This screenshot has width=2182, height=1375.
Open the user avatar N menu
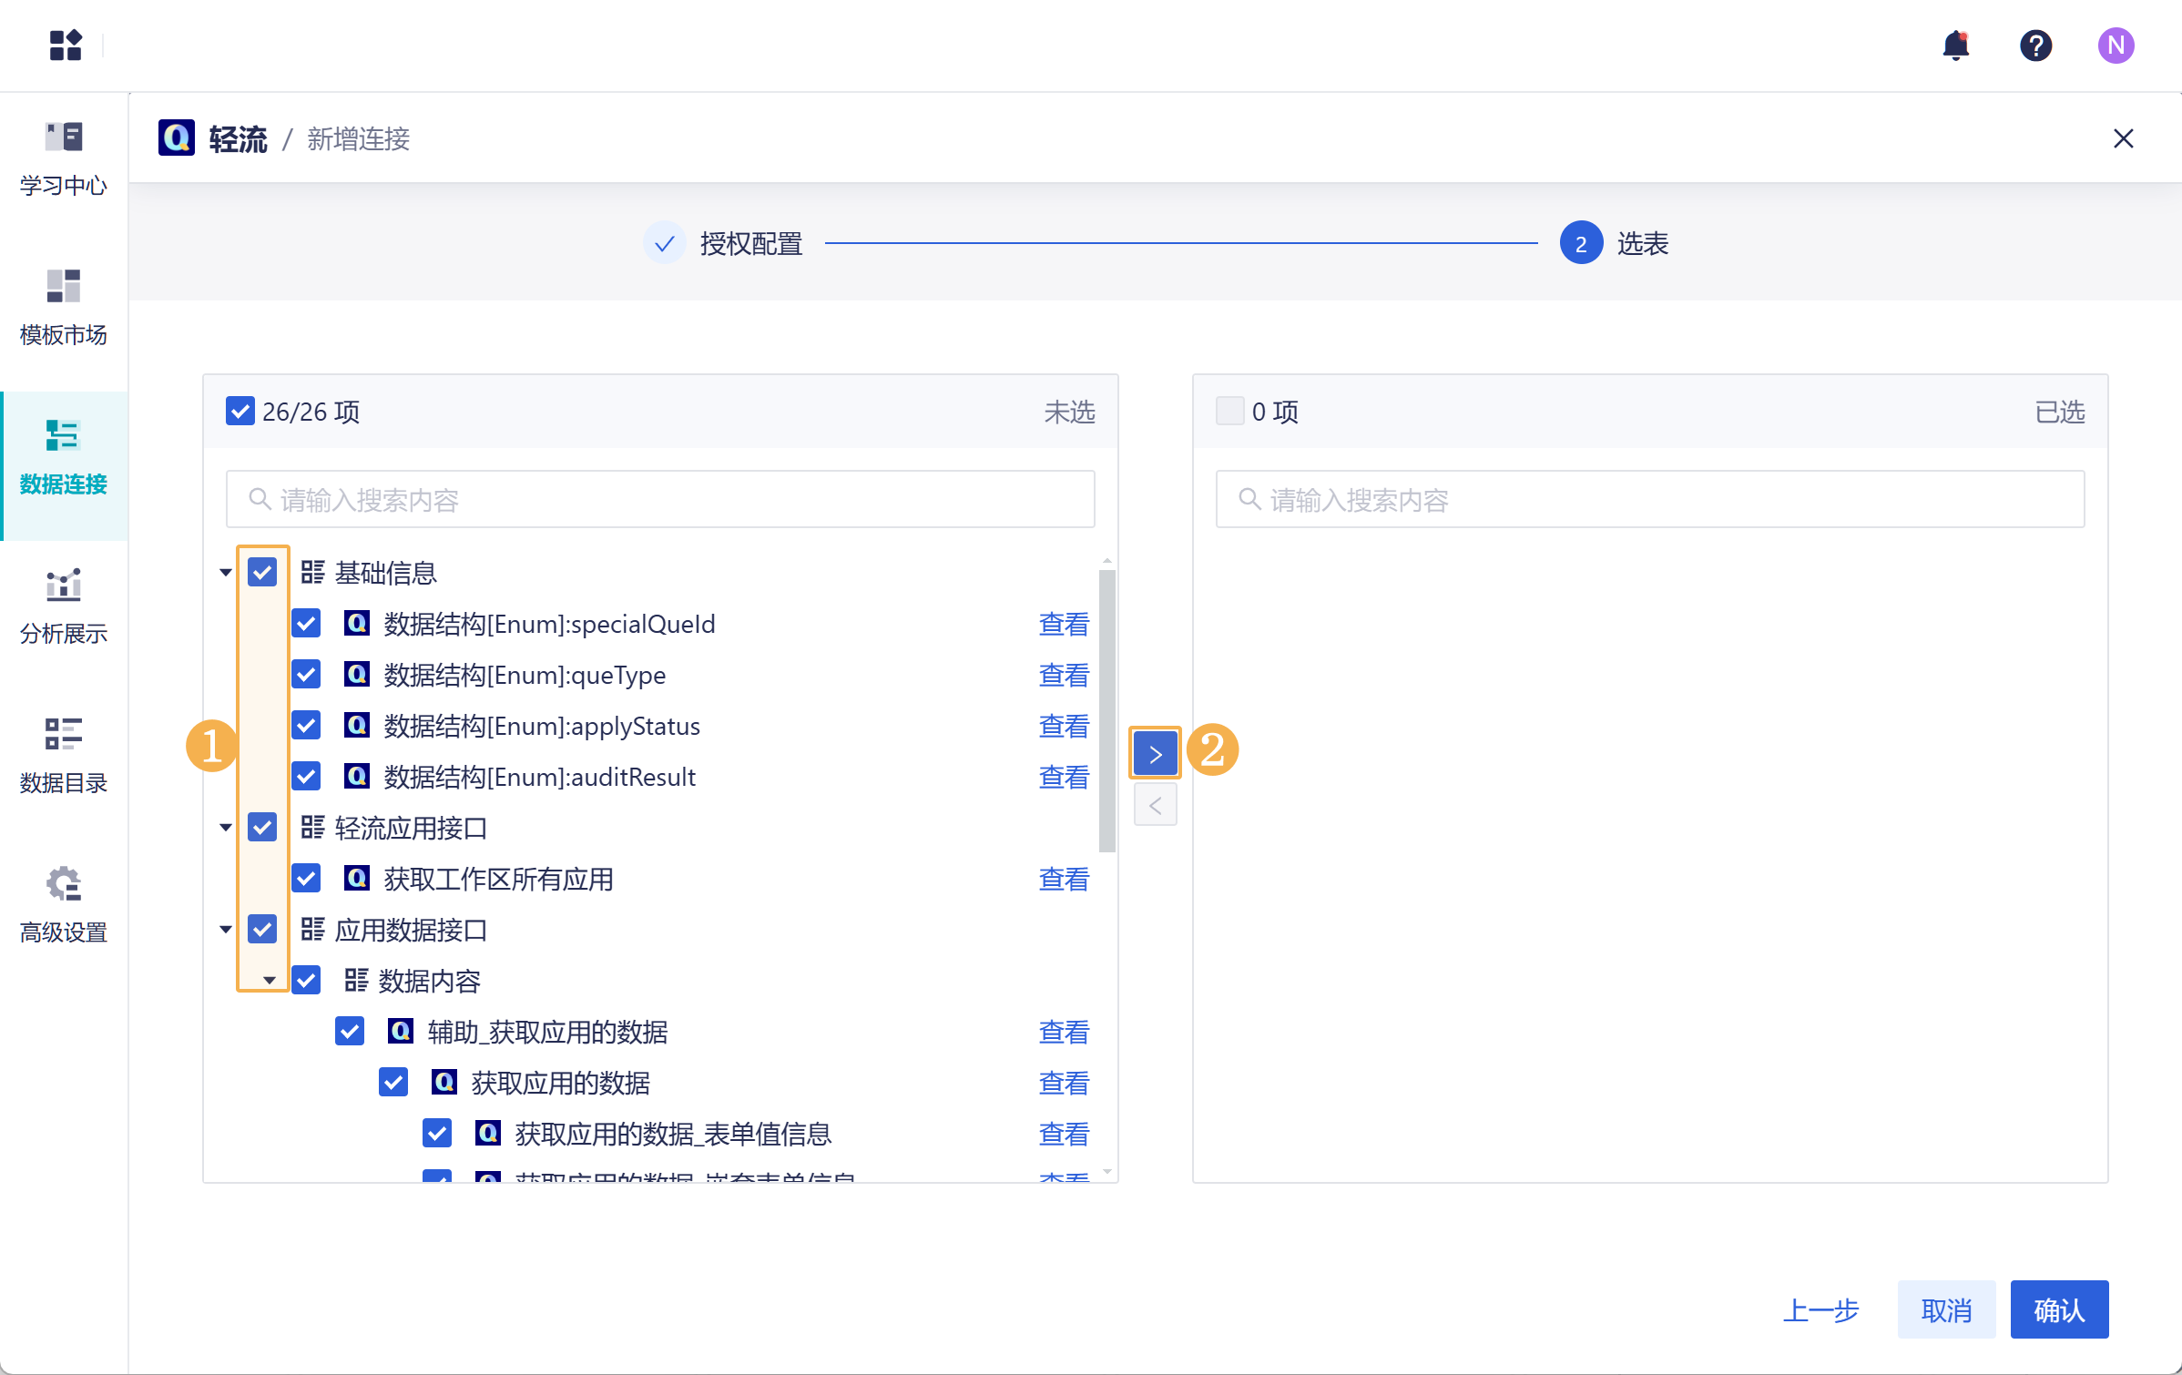2116,45
